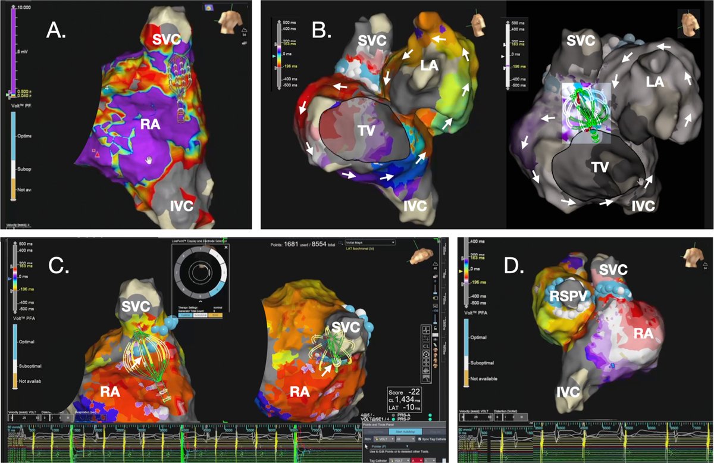Click map list icon beside VoXel Map4 dropdown
The width and height of the screenshot is (714, 463).
point(340,243)
